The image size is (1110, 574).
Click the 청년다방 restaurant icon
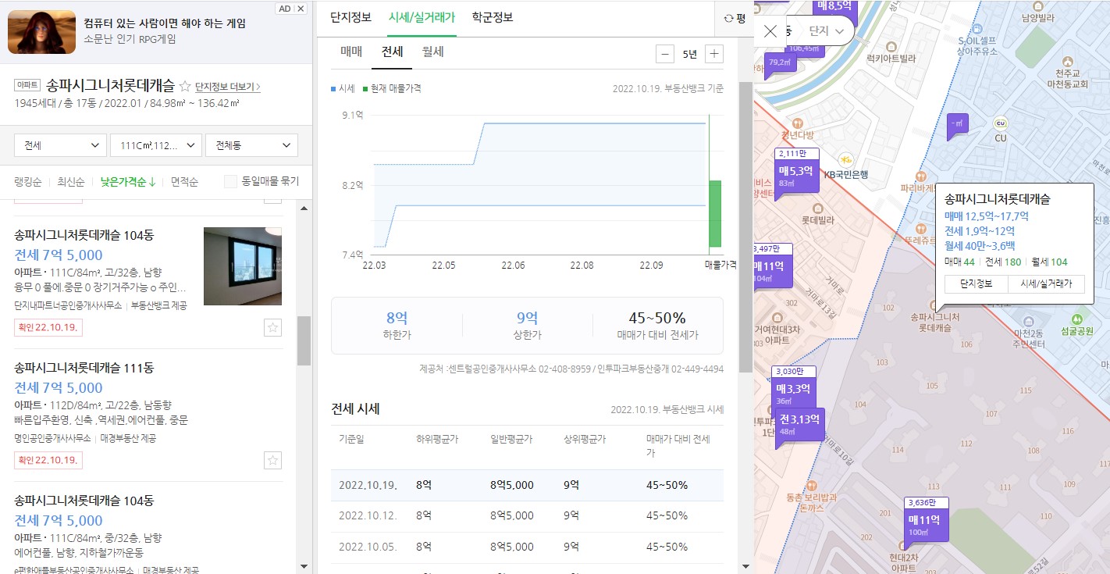click(797, 123)
